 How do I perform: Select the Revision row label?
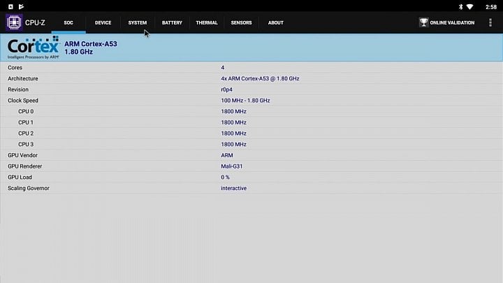tap(18, 89)
